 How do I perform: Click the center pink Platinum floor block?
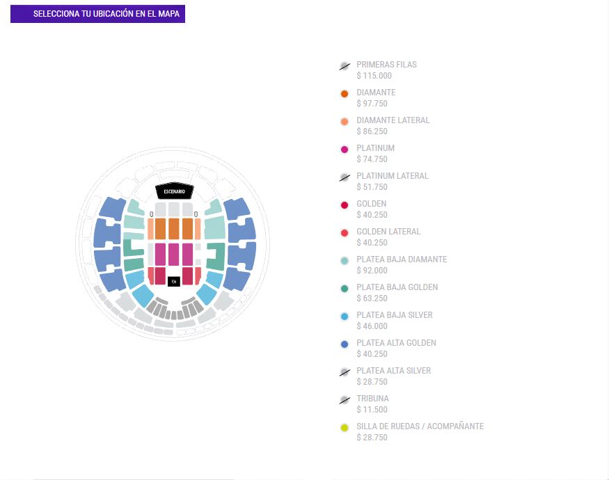173,253
